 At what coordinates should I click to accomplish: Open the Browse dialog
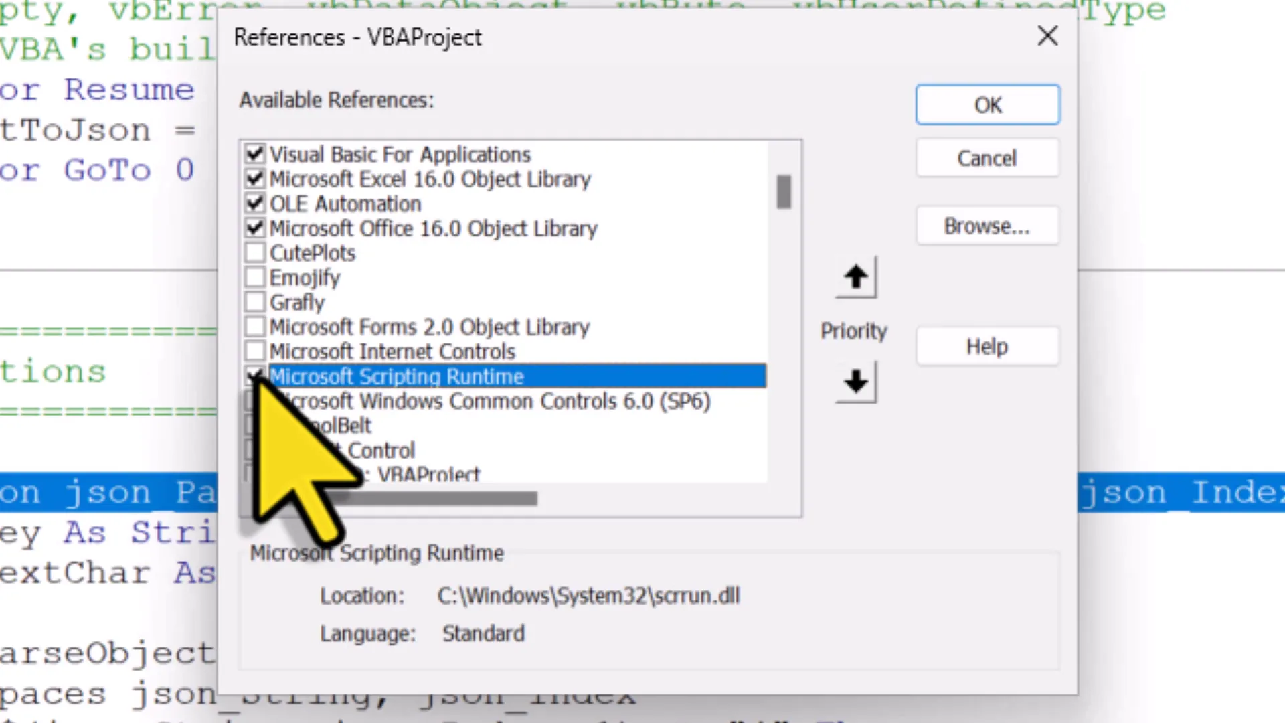pyautogui.click(x=987, y=226)
